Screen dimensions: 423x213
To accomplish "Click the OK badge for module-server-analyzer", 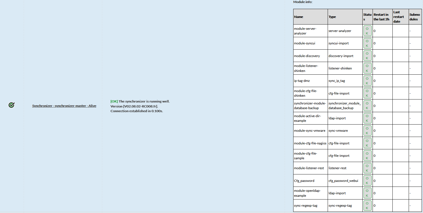I will (x=367, y=31).
